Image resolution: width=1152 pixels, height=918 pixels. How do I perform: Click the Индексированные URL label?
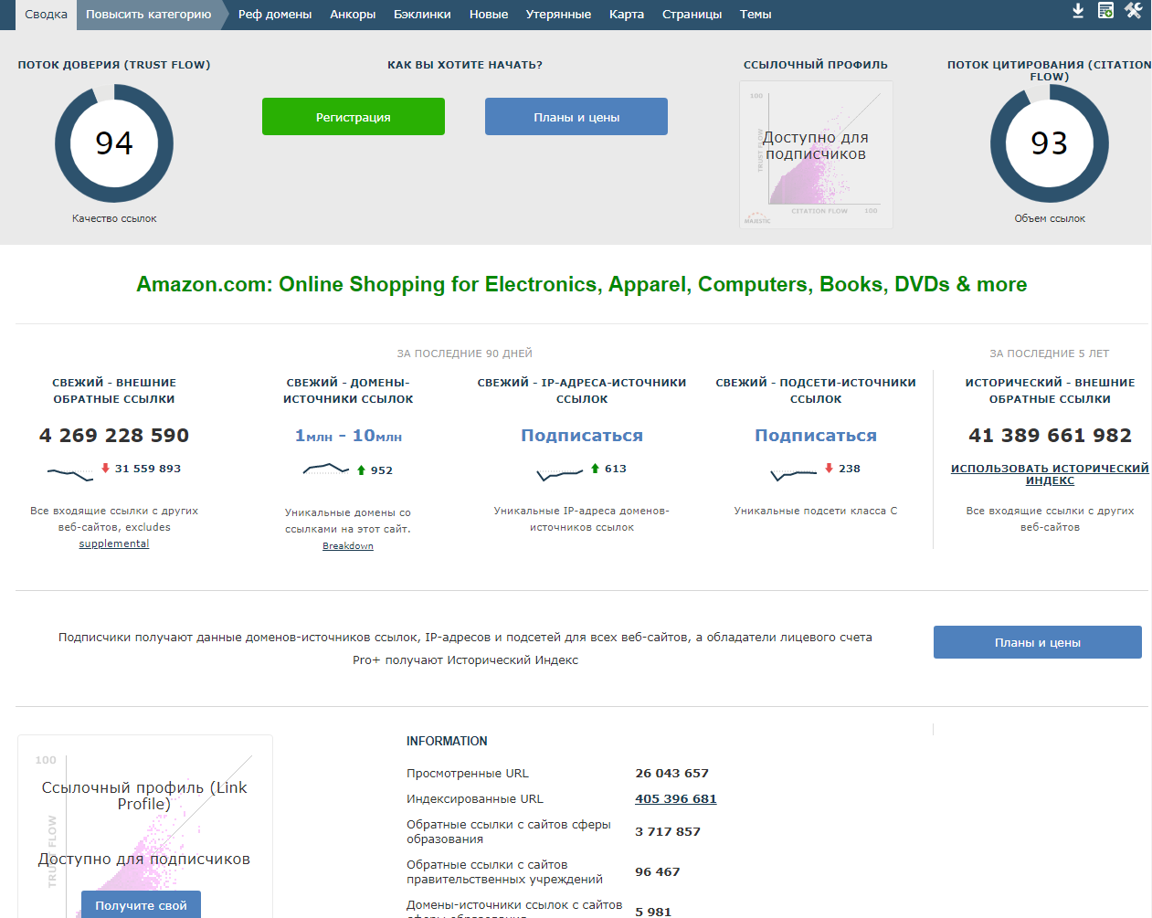click(x=475, y=799)
